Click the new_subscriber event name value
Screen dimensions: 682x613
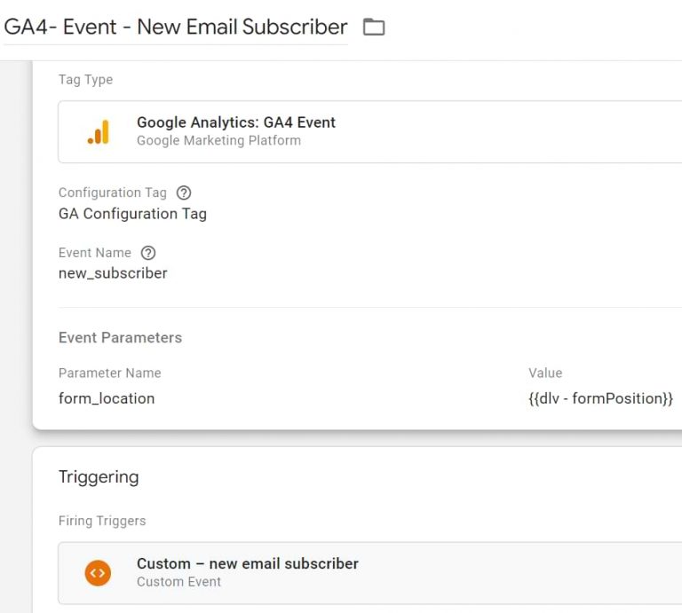113,273
